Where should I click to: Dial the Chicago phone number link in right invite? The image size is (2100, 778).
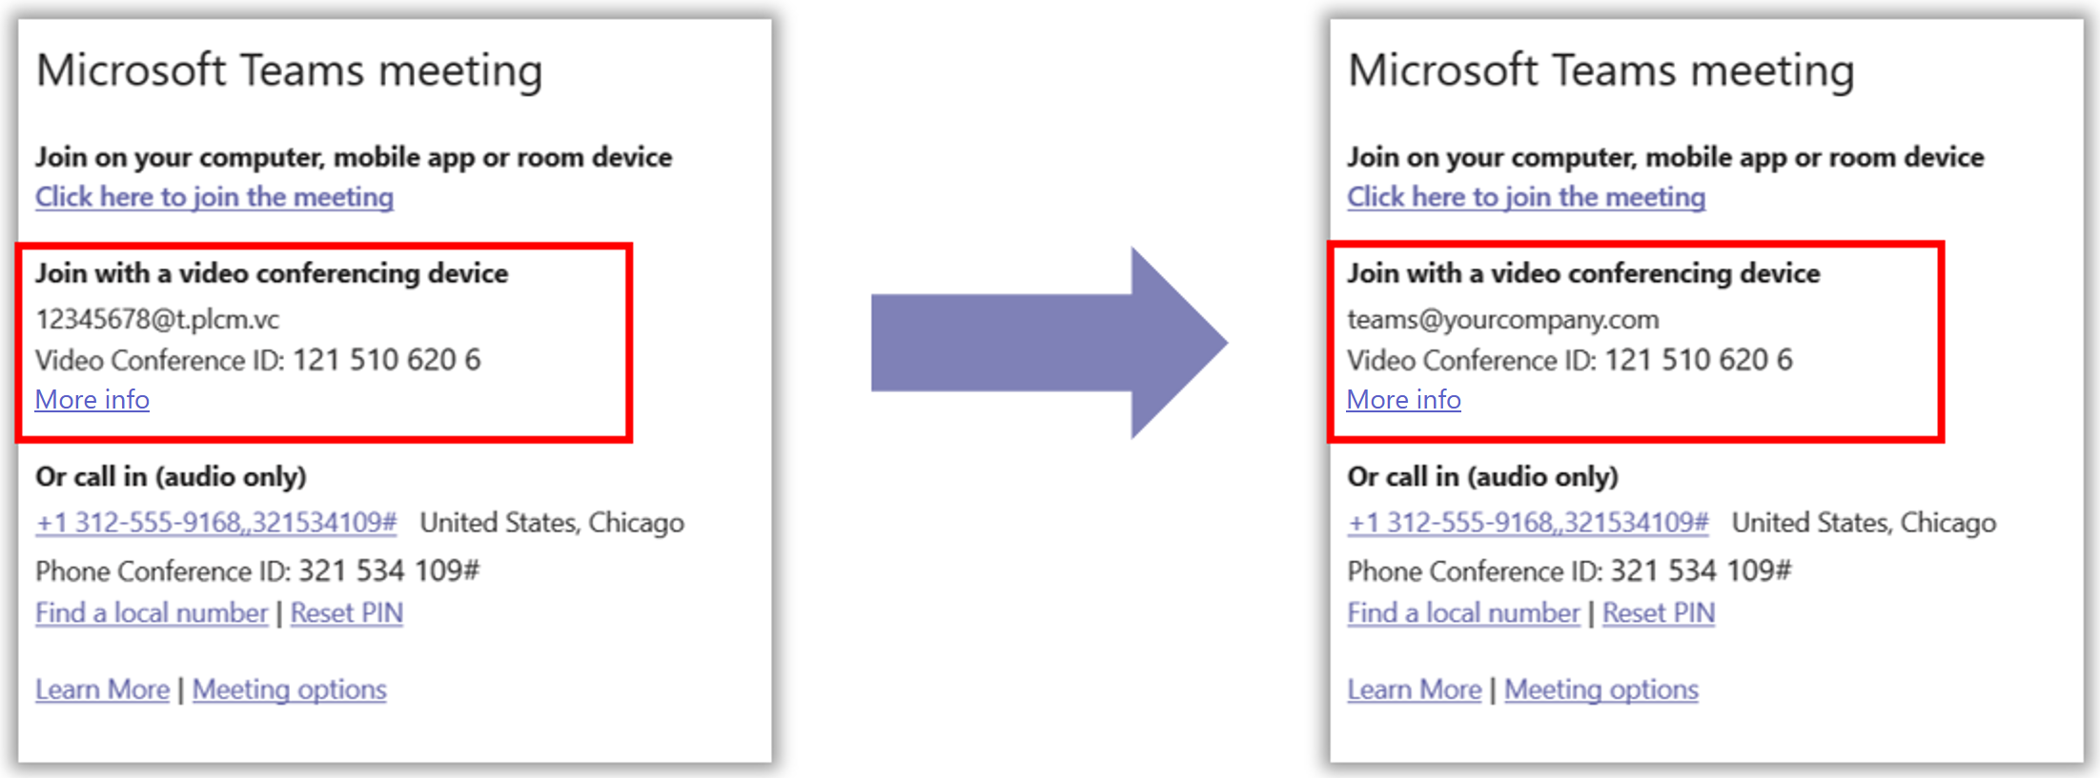click(x=1528, y=523)
